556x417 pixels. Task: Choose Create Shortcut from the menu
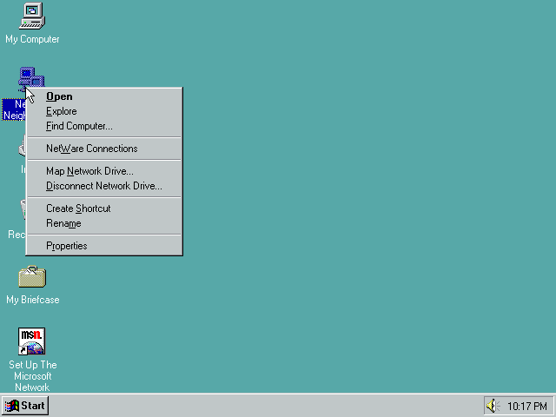click(104, 208)
